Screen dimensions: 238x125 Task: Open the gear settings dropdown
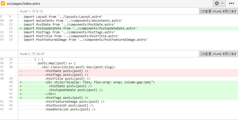pyautogui.click(x=219, y=4)
